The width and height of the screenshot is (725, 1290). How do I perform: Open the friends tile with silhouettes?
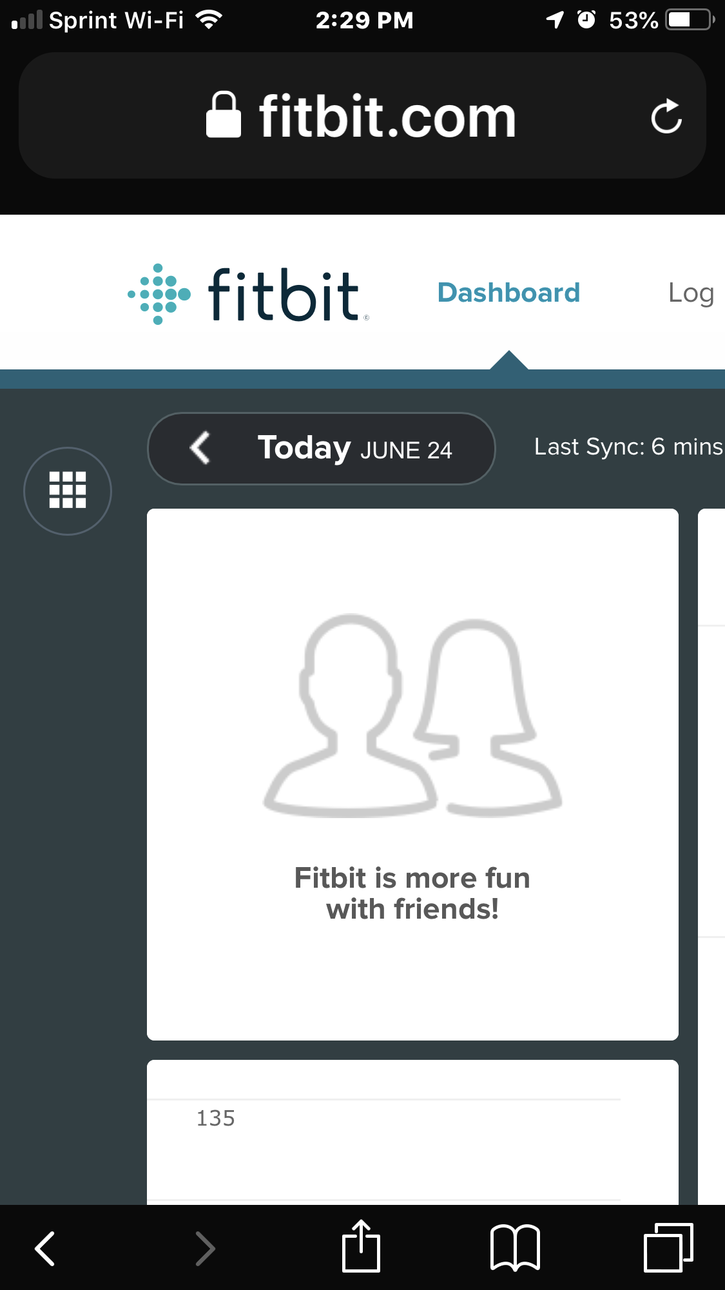[412, 716]
